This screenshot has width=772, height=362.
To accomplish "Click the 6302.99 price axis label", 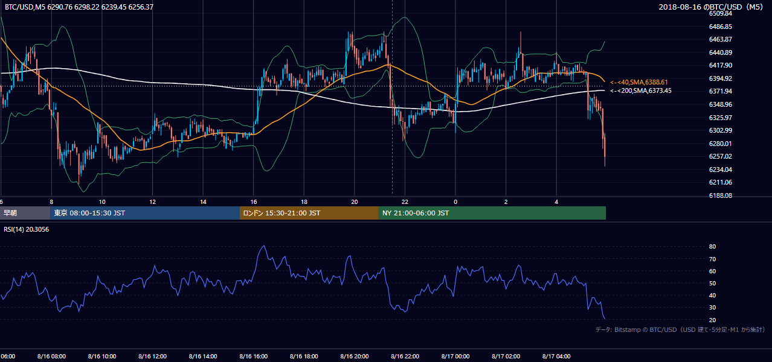I will pyautogui.click(x=721, y=130).
